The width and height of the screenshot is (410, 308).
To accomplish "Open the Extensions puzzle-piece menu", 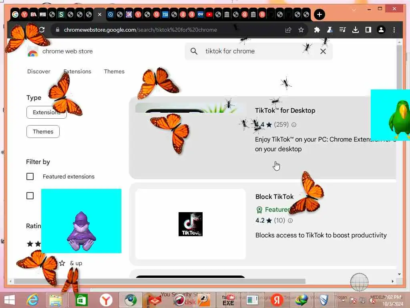I will tap(317, 30).
